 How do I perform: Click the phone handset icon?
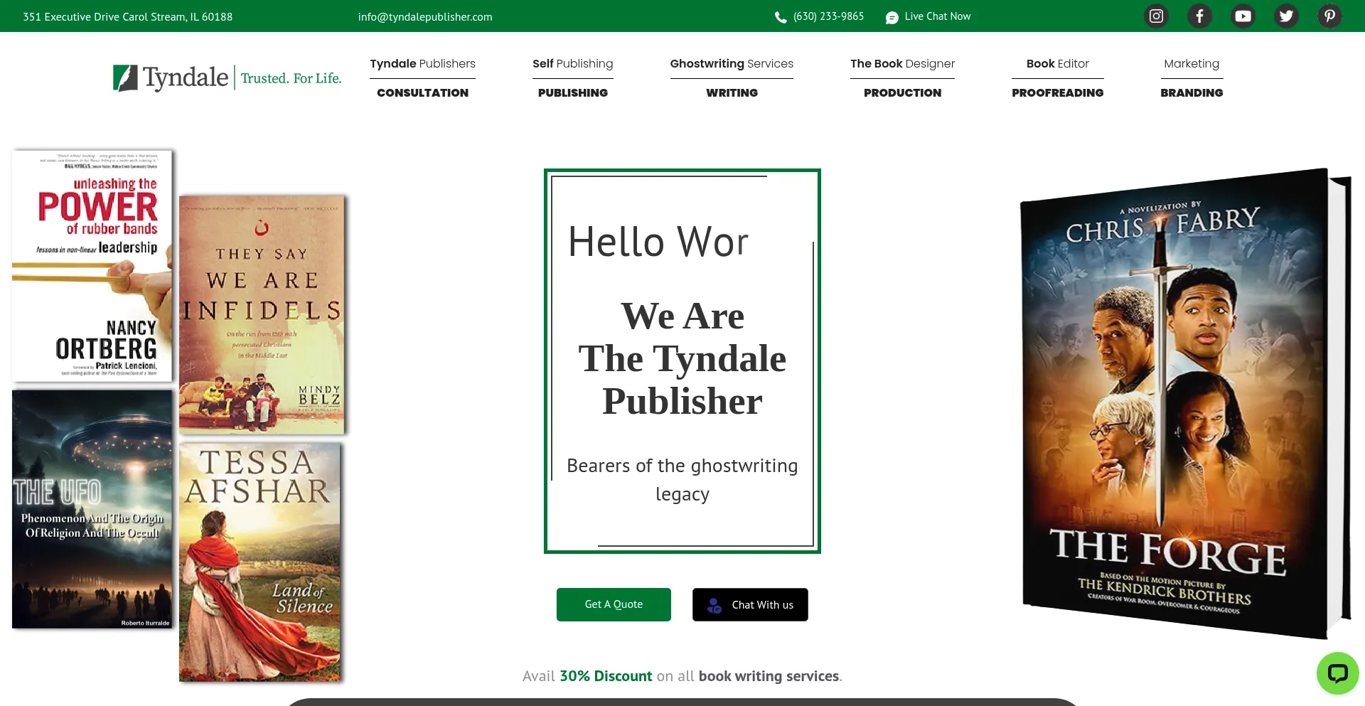click(781, 18)
